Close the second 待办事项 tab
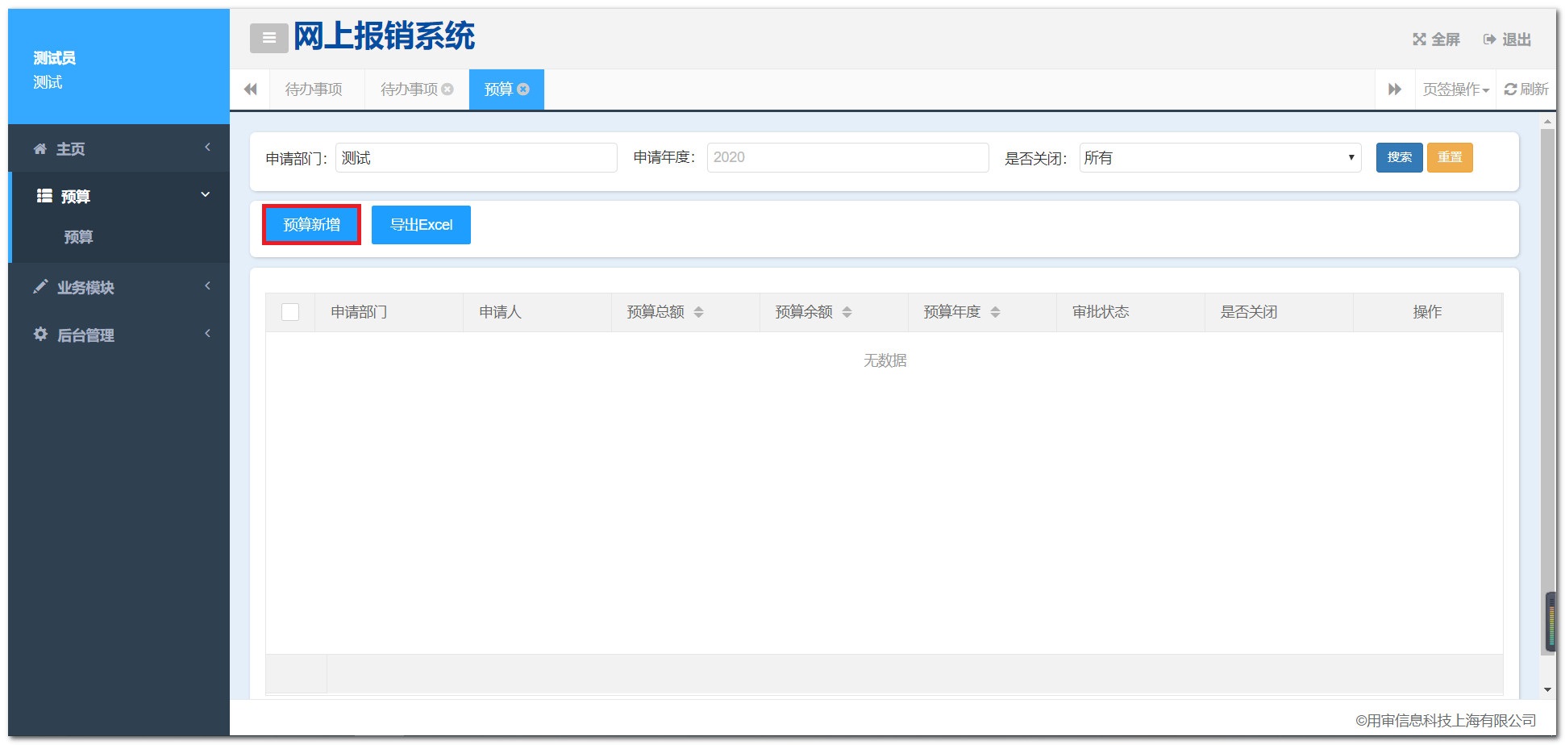Screen dimensions: 1565x745 click(x=447, y=89)
